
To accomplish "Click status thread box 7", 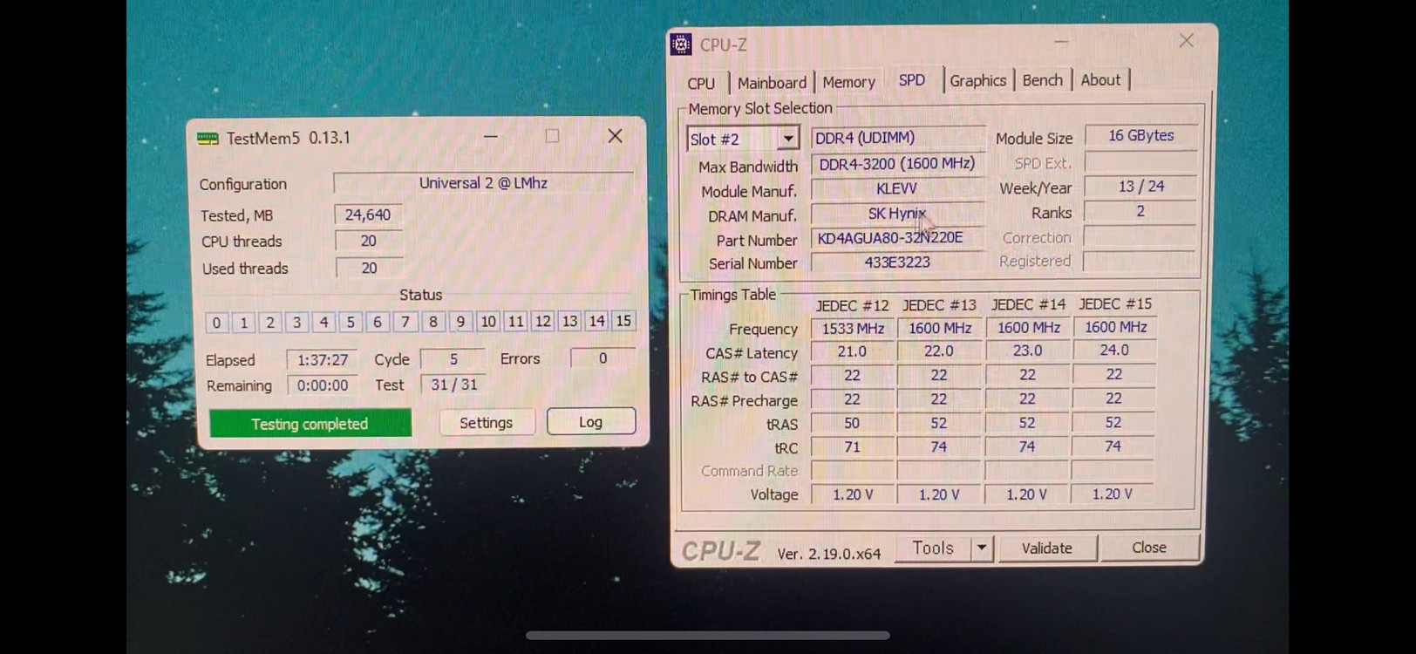I will 405,322.
